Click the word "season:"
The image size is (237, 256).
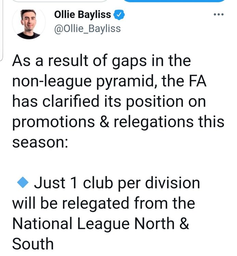coord(40,142)
